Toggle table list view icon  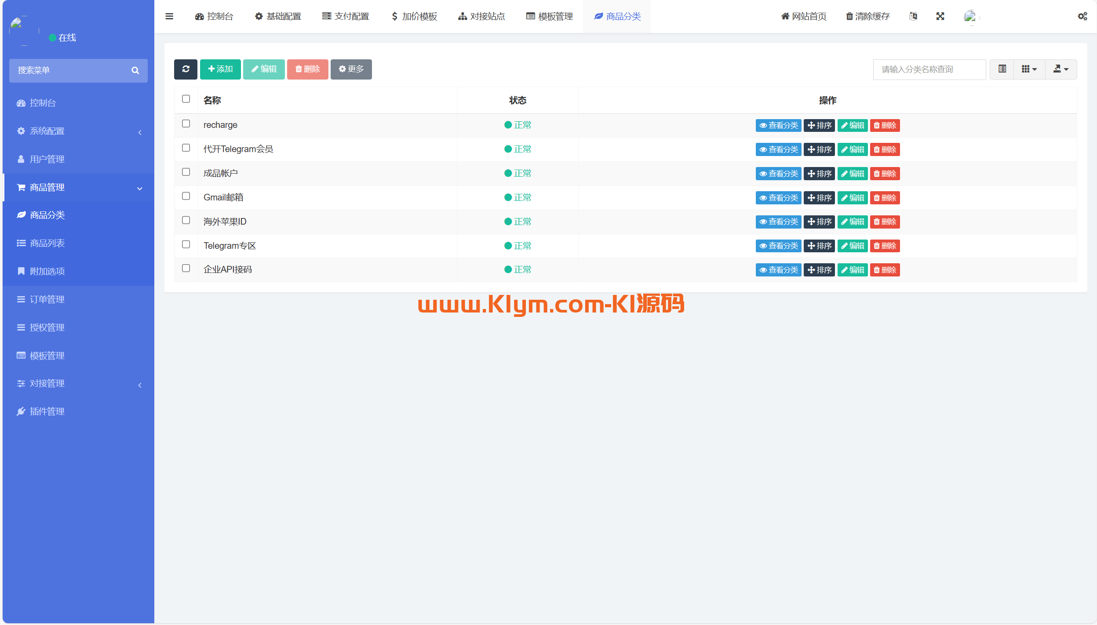tap(1002, 69)
